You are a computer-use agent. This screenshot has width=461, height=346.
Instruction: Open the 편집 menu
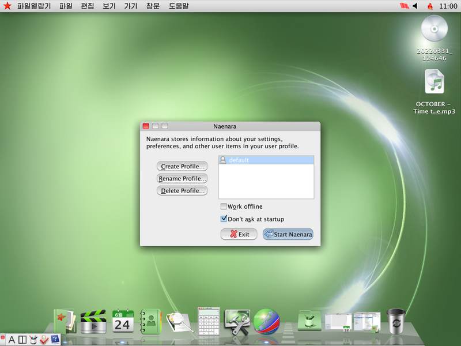88,6
